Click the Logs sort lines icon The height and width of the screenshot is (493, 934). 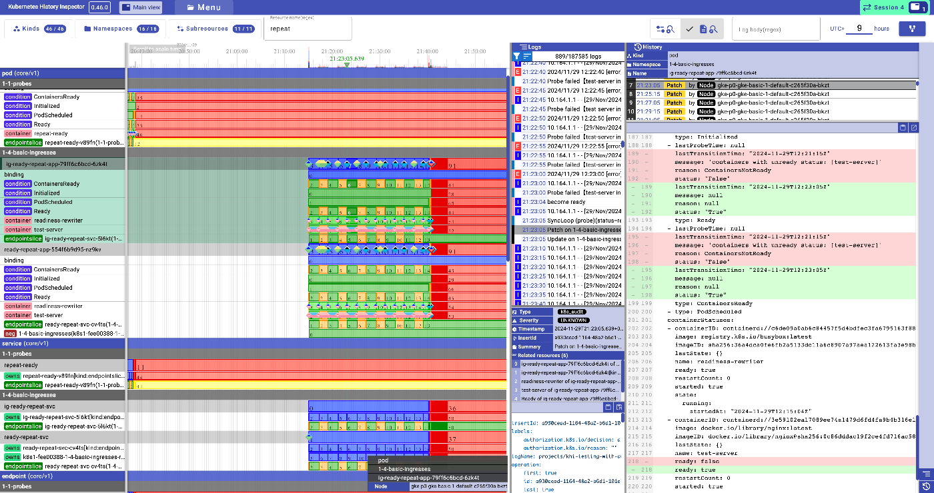coord(527,57)
